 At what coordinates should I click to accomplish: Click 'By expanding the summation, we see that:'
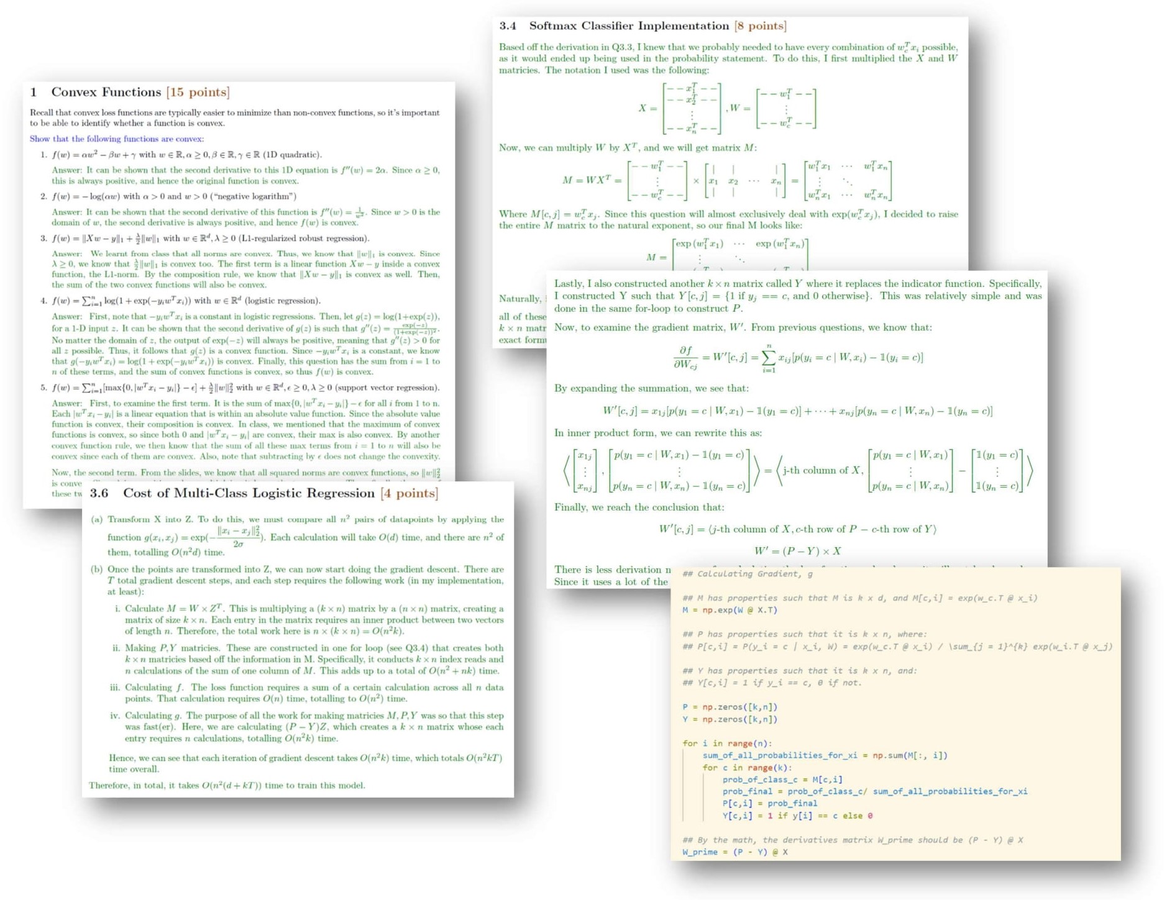coord(651,388)
